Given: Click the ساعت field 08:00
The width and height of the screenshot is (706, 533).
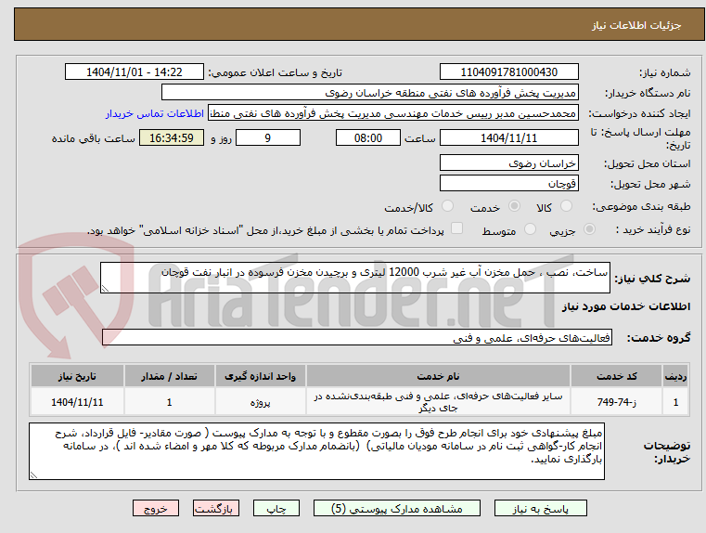Looking at the screenshot, I should [368, 137].
